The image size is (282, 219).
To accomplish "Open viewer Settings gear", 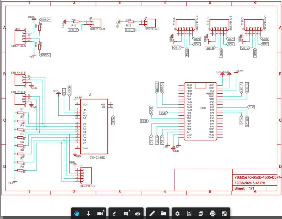I will [x=177, y=213].
